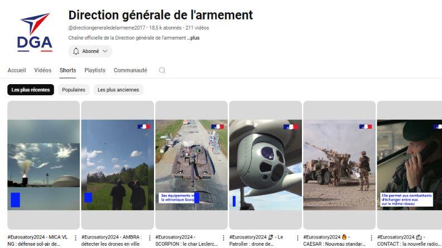This screenshot has height=248, width=442.
Task: Switch to the Vidéos tab
Action: [x=43, y=70]
